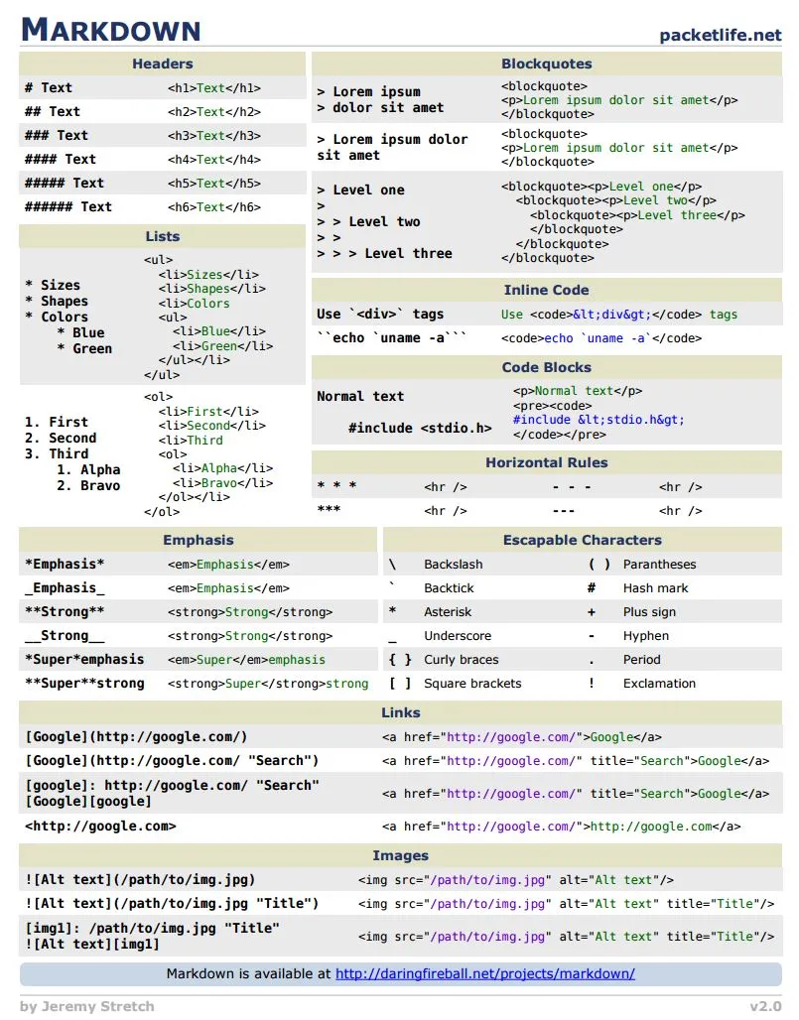The width and height of the screenshot is (799, 1020).
Task: Click the "v2.0" version label
Action: tap(766, 1006)
